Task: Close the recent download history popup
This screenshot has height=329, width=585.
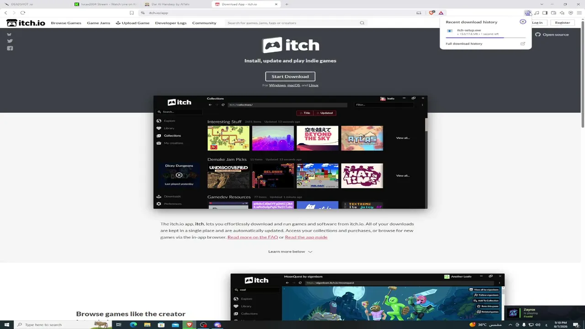Action: pyautogui.click(x=523, y=21)
